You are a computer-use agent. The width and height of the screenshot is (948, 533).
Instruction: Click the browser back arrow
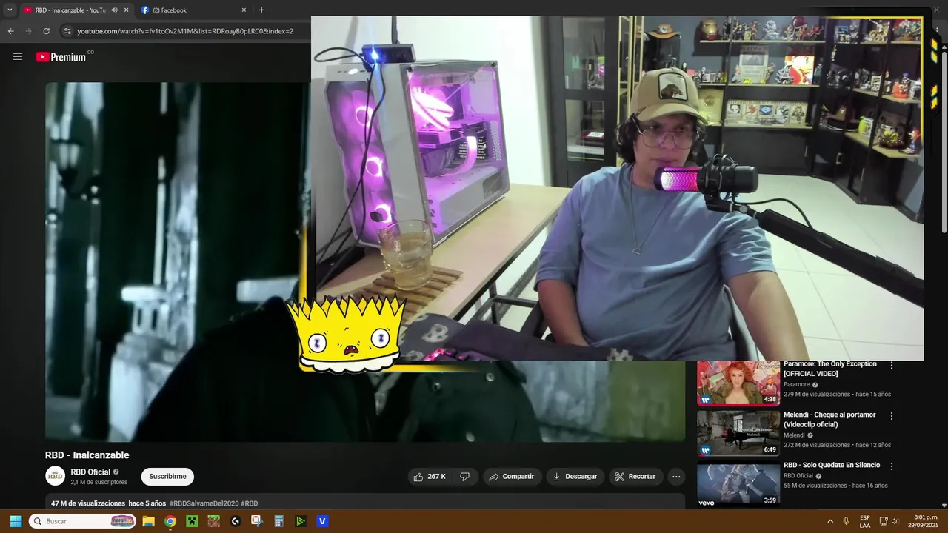point(10,31)
